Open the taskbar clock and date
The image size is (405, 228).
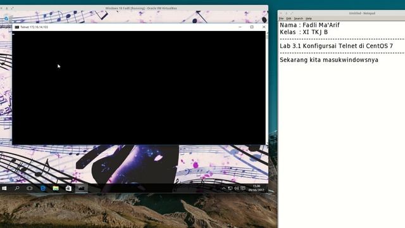click(x=256, y=188)
